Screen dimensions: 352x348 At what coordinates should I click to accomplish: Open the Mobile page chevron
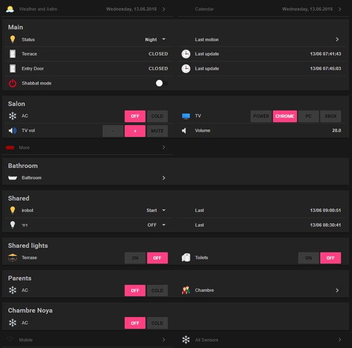pyautogui.click(x=164, y=340)
